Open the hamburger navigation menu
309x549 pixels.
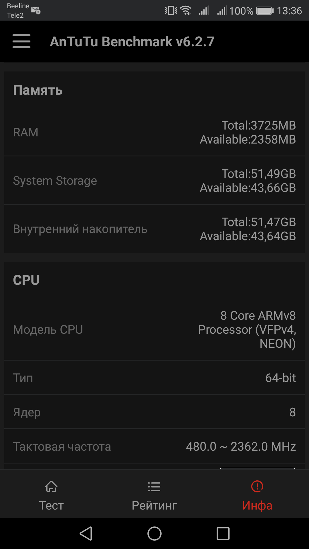coord(21,41)
